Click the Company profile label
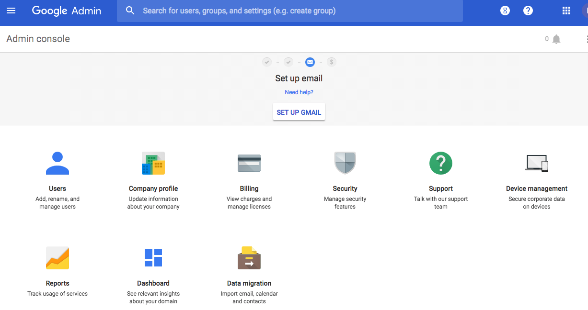 [153, 188]
